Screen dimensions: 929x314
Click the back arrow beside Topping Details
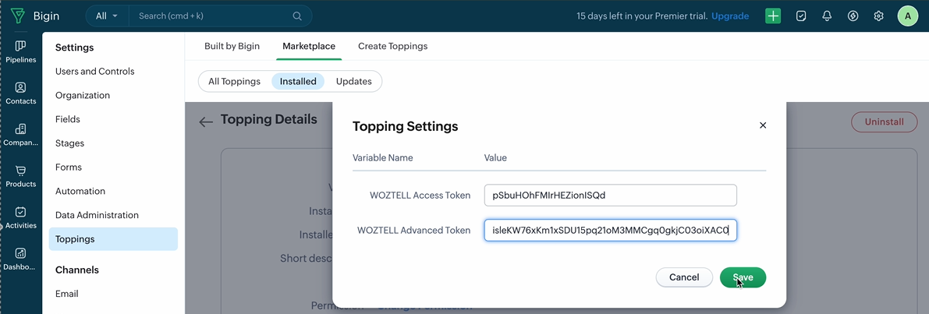206,122
